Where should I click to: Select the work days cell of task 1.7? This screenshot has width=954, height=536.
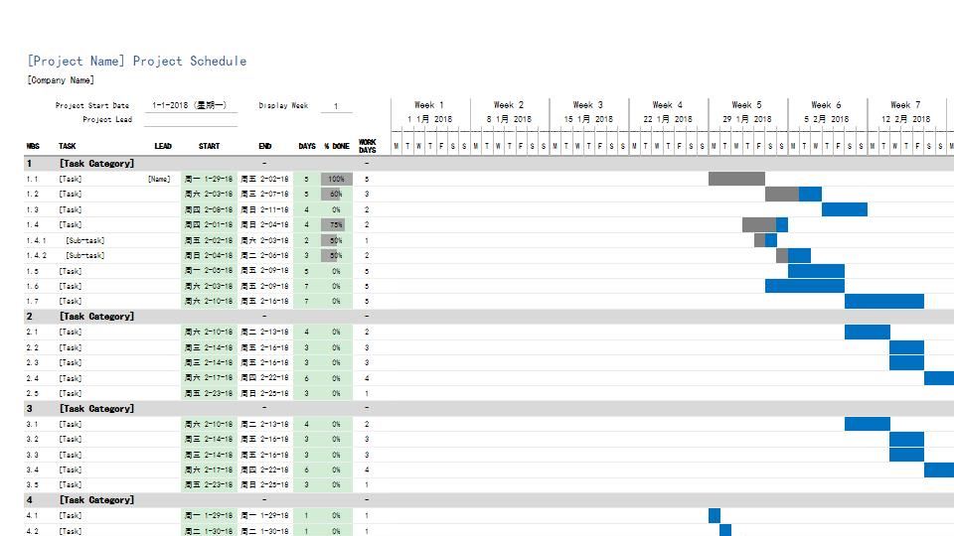pos(367,302)
